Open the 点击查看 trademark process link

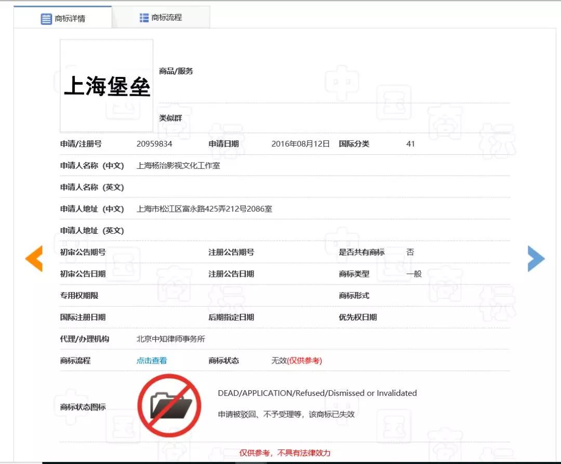(x=152, y=361)
